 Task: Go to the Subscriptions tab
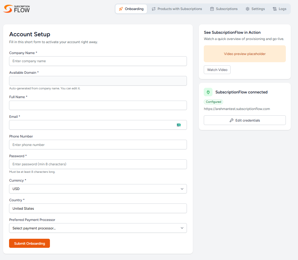224,9
